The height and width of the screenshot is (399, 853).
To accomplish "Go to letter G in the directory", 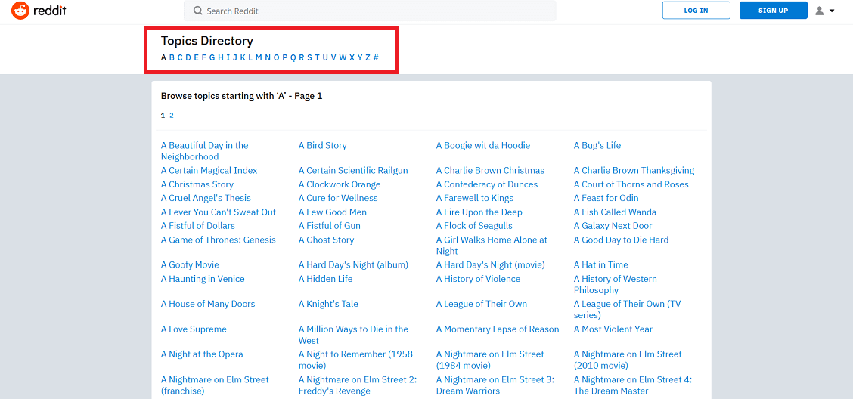I will [212, 57].
